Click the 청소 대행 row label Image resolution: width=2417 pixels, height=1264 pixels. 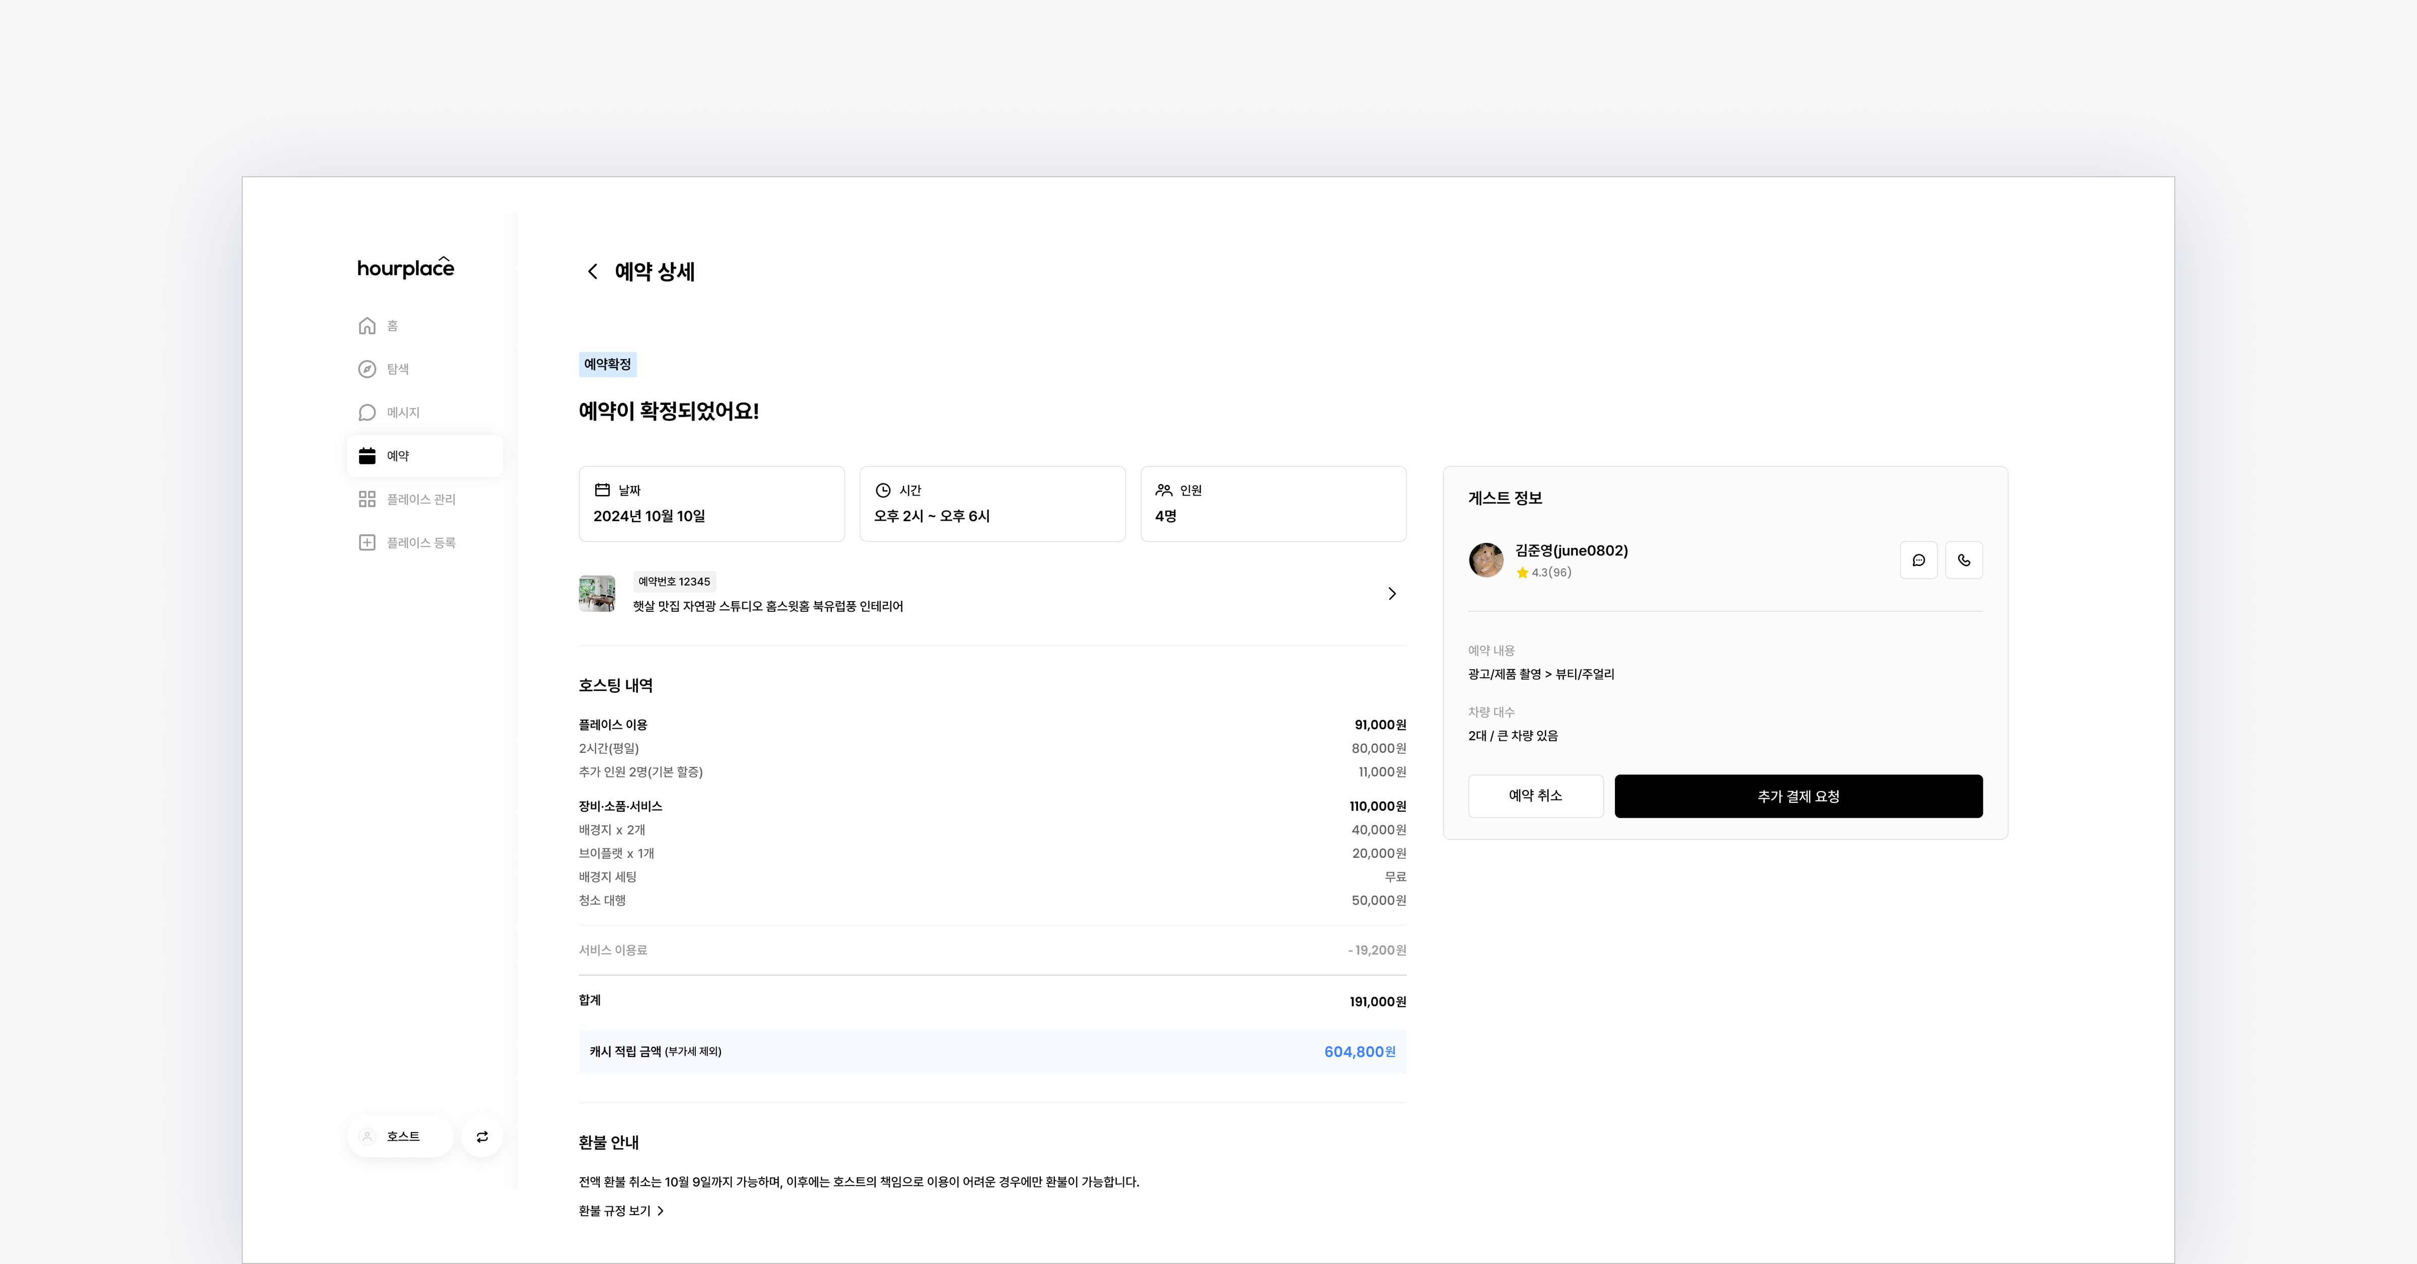(x=602, y=900)
